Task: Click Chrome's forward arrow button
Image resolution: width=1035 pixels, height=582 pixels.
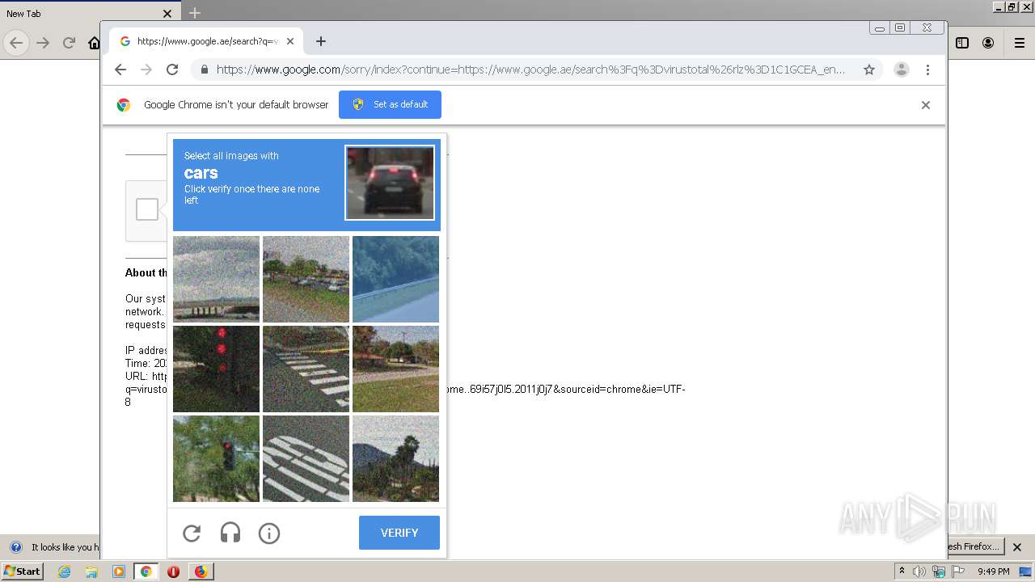Action: [x=146, y=70]
